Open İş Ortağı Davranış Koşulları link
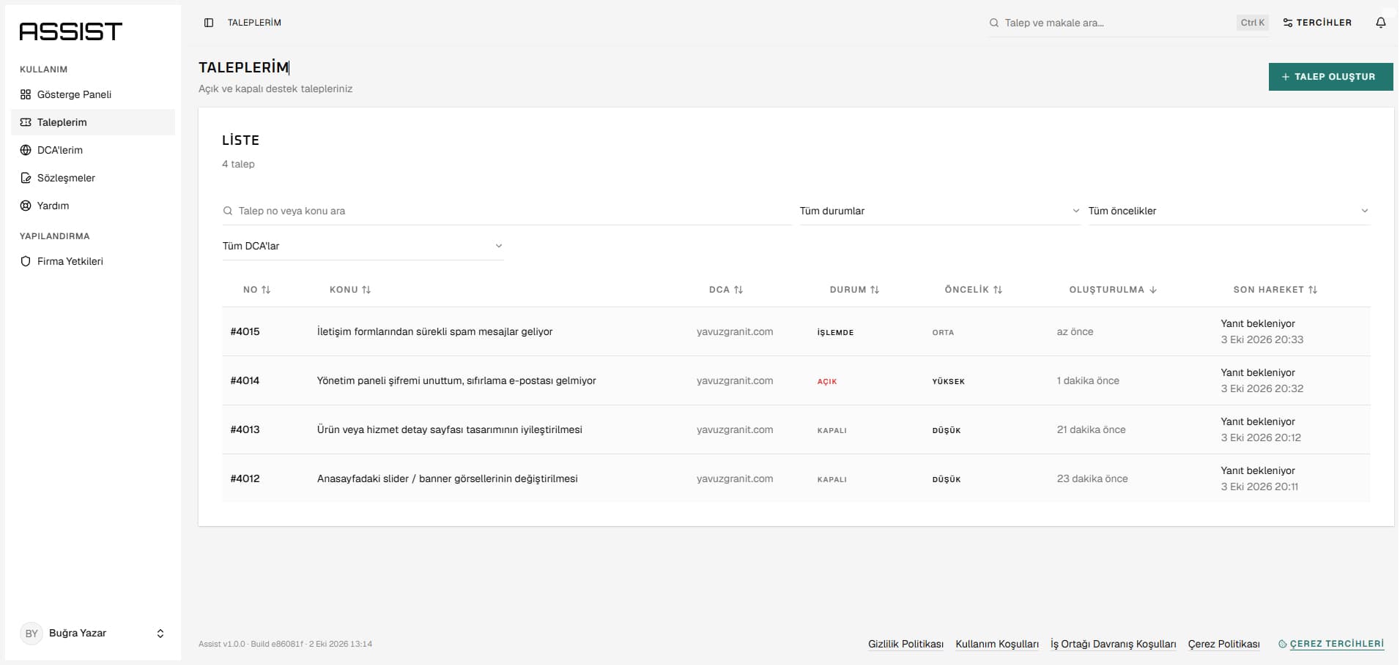 [1113, 644]
